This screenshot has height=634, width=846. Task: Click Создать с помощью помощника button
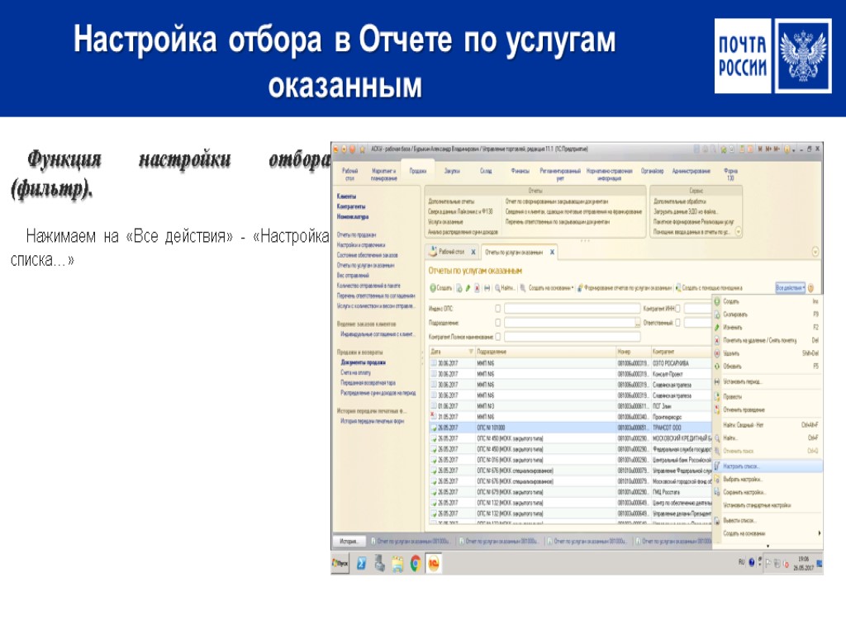click(709, 288)
